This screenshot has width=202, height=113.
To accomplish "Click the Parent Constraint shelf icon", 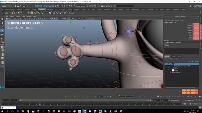I will (50, 13).
